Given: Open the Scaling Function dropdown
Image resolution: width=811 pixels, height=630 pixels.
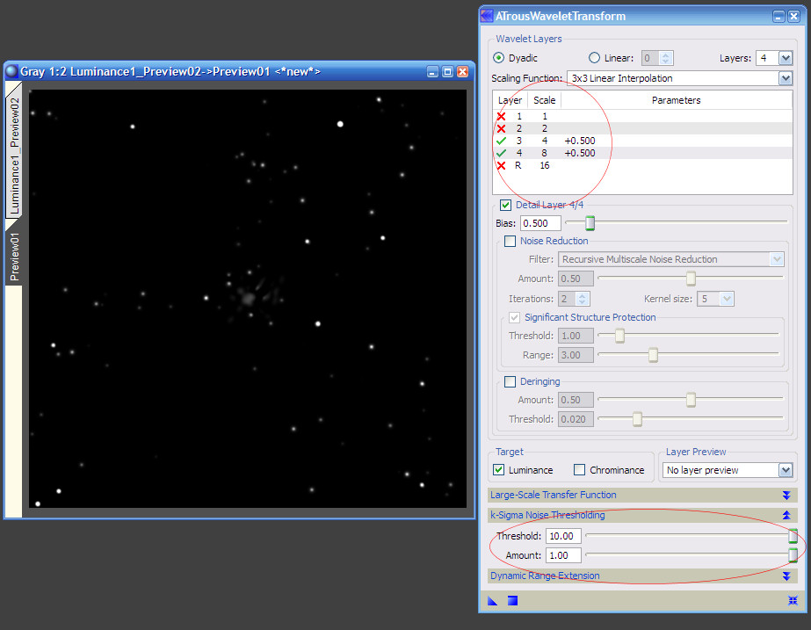Looking at the screenshot, I should (x=786, y=78).
